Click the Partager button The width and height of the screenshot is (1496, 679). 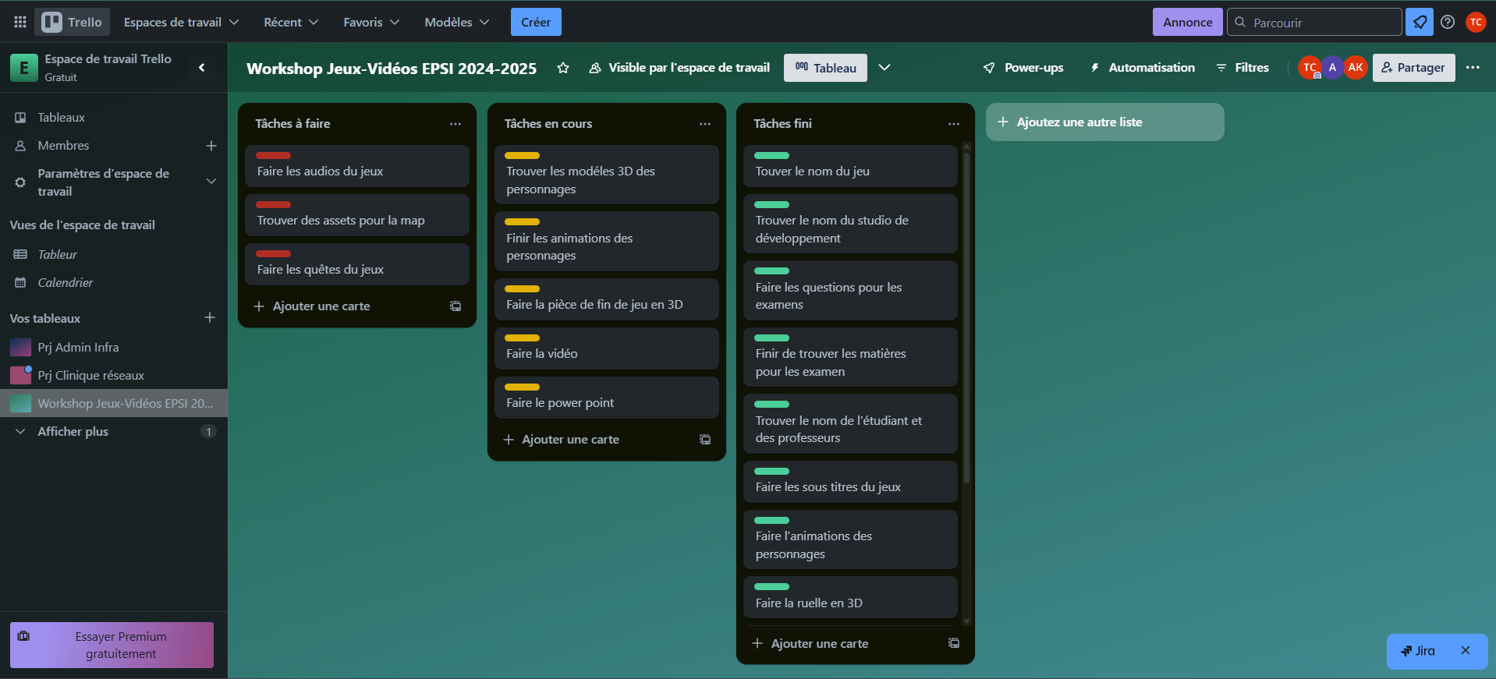(1413, 68)
